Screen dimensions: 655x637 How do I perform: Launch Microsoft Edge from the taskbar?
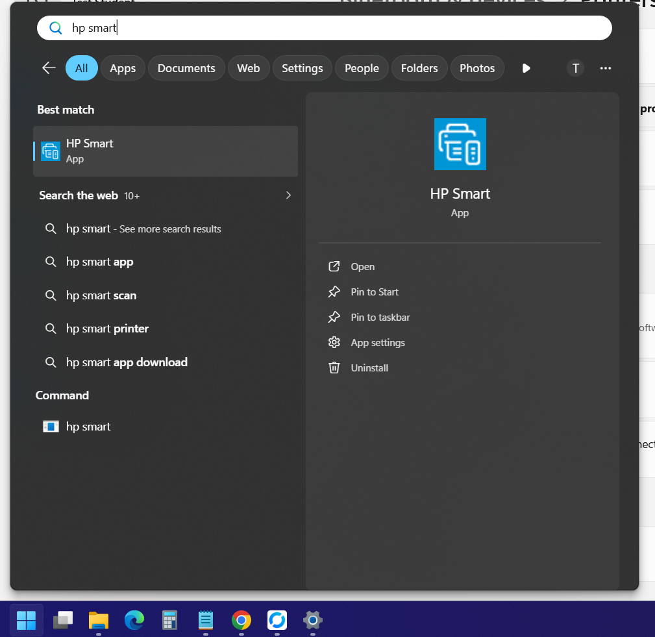pyautogui.click(x=134, y=620)
